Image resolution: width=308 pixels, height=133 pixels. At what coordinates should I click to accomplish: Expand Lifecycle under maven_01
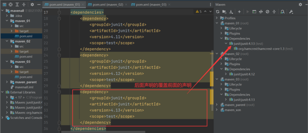click(x=221, y=28)
